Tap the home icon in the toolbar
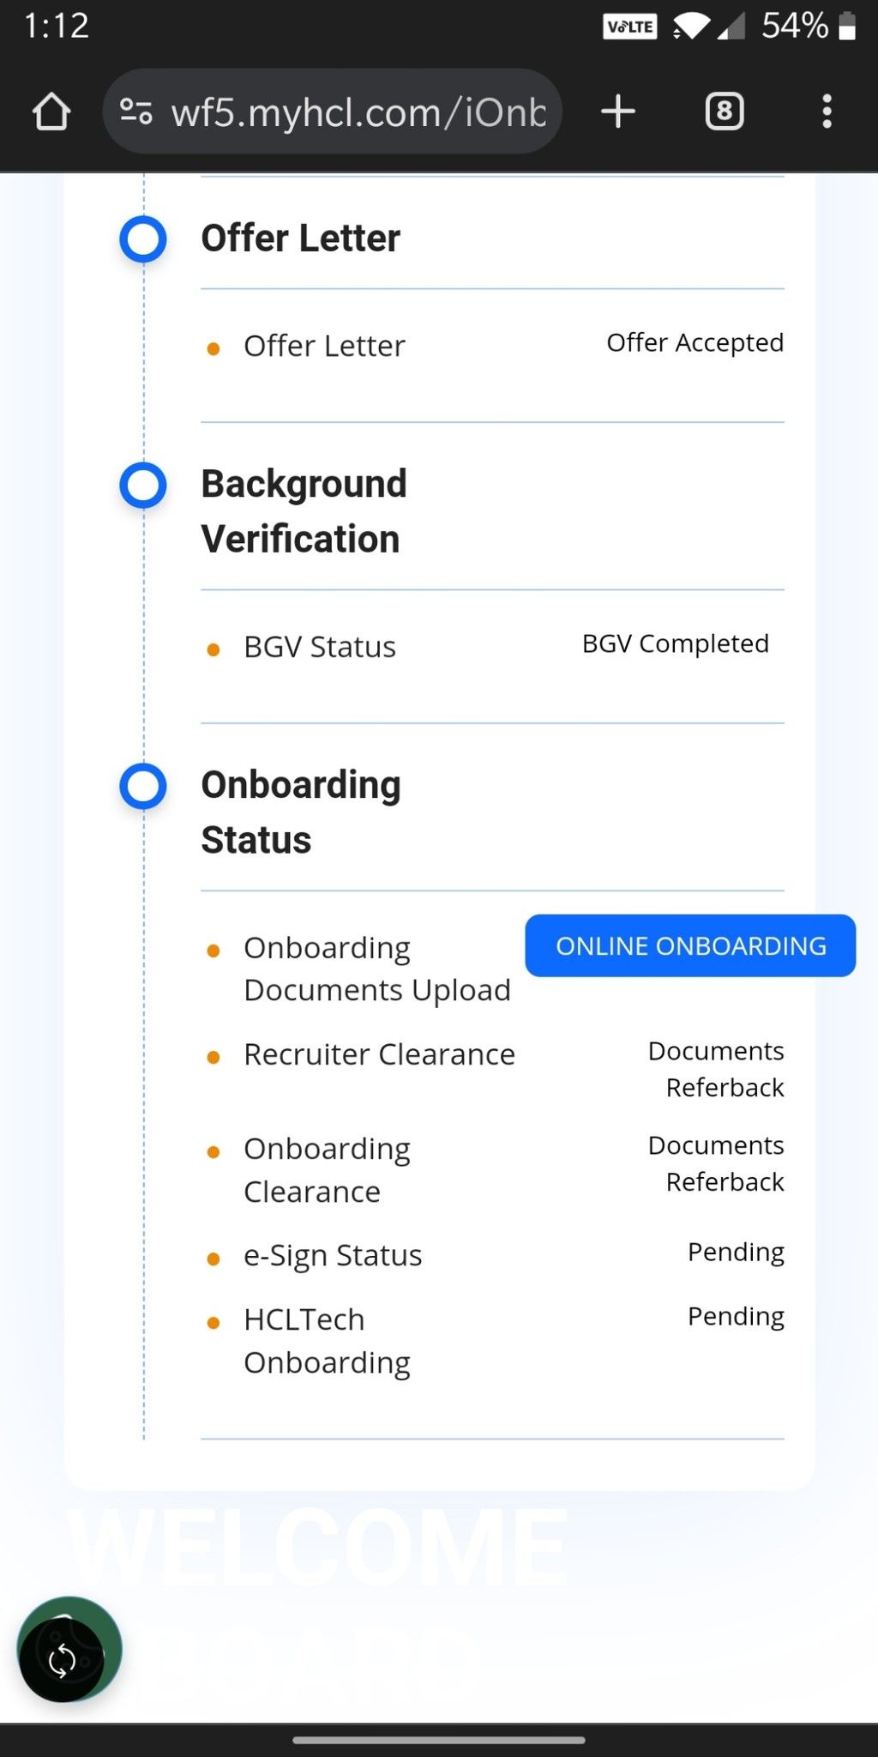This screenshot has height=1757, width=878. click(x=51, y=111)
